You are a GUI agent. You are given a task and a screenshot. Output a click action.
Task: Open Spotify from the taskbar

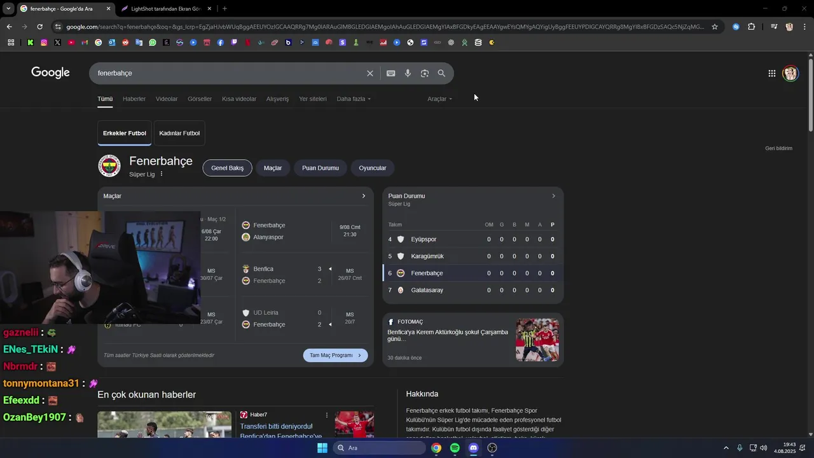tap(455, 448)
